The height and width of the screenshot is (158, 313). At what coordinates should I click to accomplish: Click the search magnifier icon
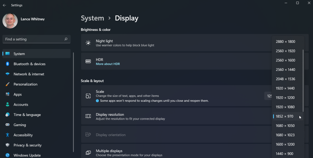66,39
